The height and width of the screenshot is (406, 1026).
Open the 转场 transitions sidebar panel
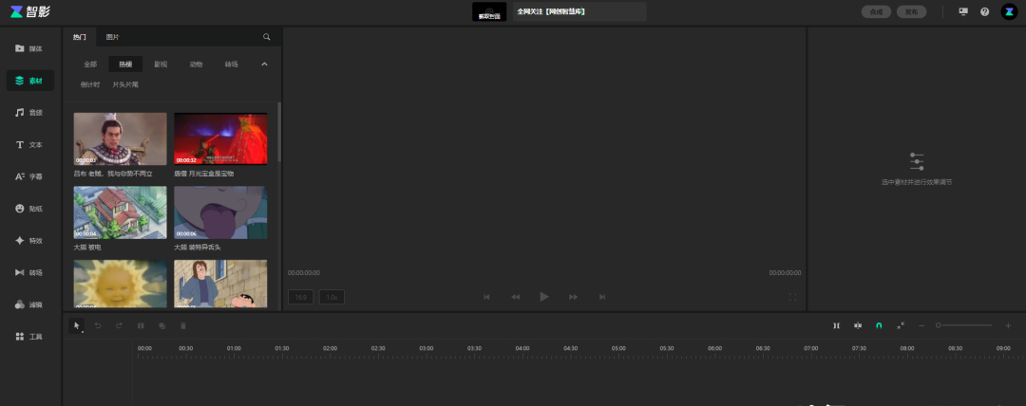pos(30,272)
